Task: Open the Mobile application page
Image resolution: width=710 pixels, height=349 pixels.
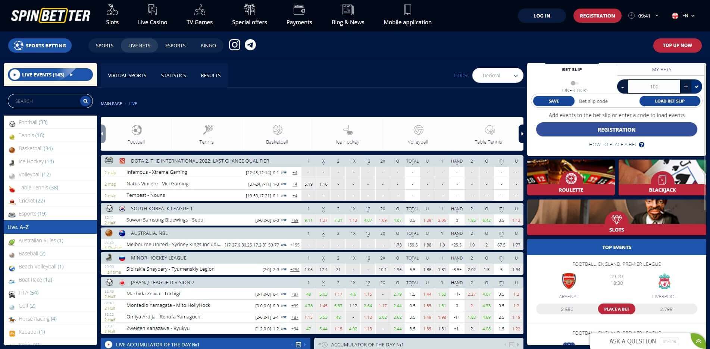Action: coord(407,15)
